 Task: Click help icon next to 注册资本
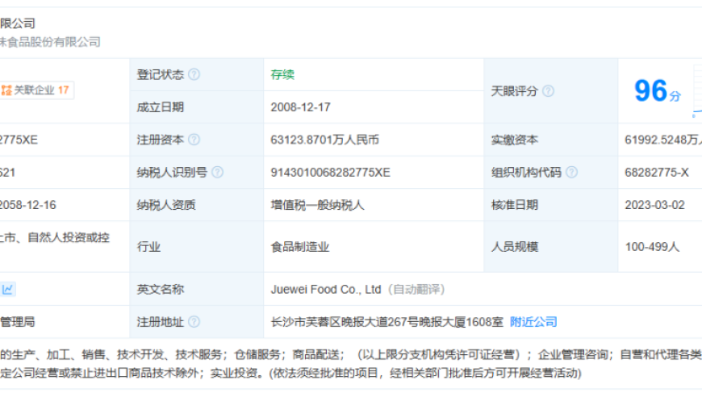[194, 140]
